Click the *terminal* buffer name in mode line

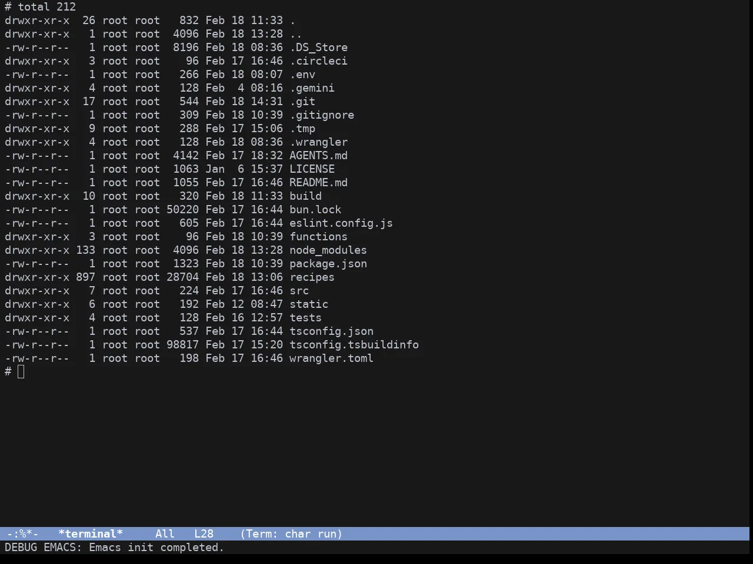(x=91, y=534)
